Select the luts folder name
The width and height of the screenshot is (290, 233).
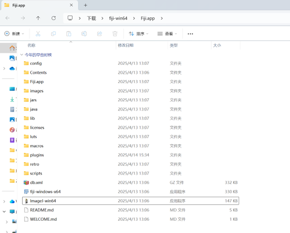point(33,137)
